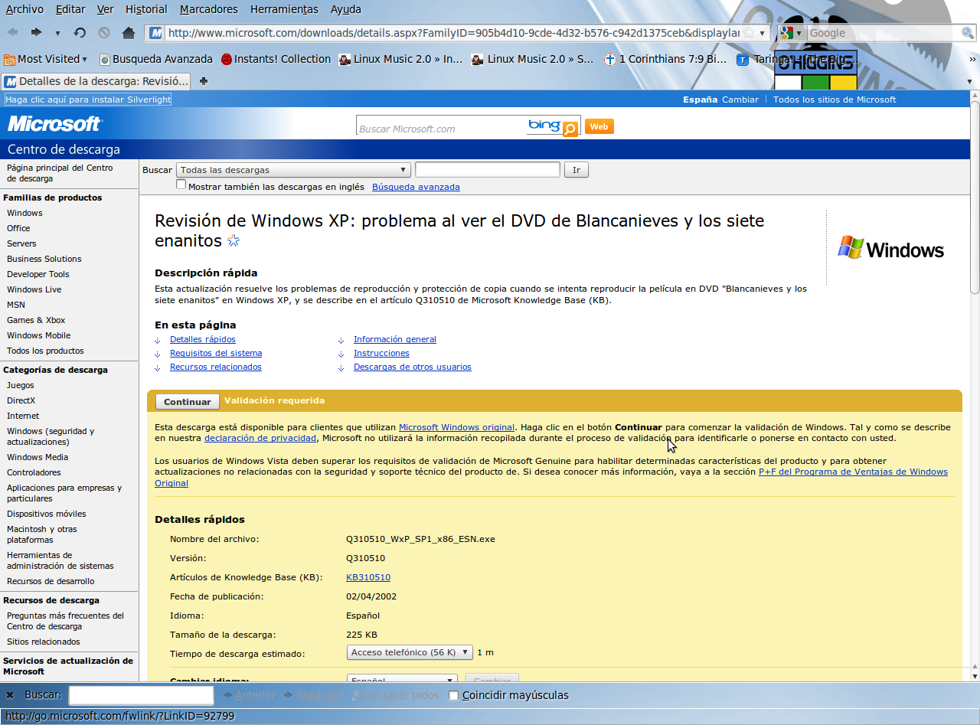Check Coincidir mayúsculas in the find bar
The width and height of the screenshot is (980, 725).
454,695
